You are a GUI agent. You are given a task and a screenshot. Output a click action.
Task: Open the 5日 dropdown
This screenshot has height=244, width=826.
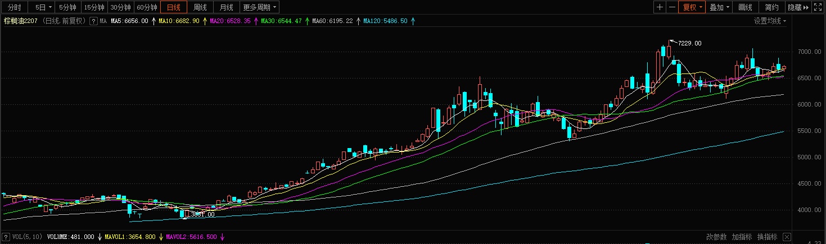(x=42, y=7)
